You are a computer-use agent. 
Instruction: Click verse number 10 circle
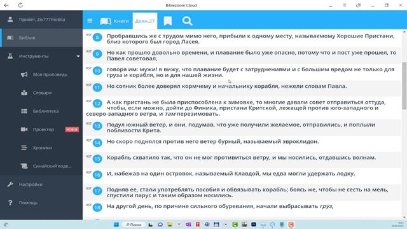tap(97, 71)
